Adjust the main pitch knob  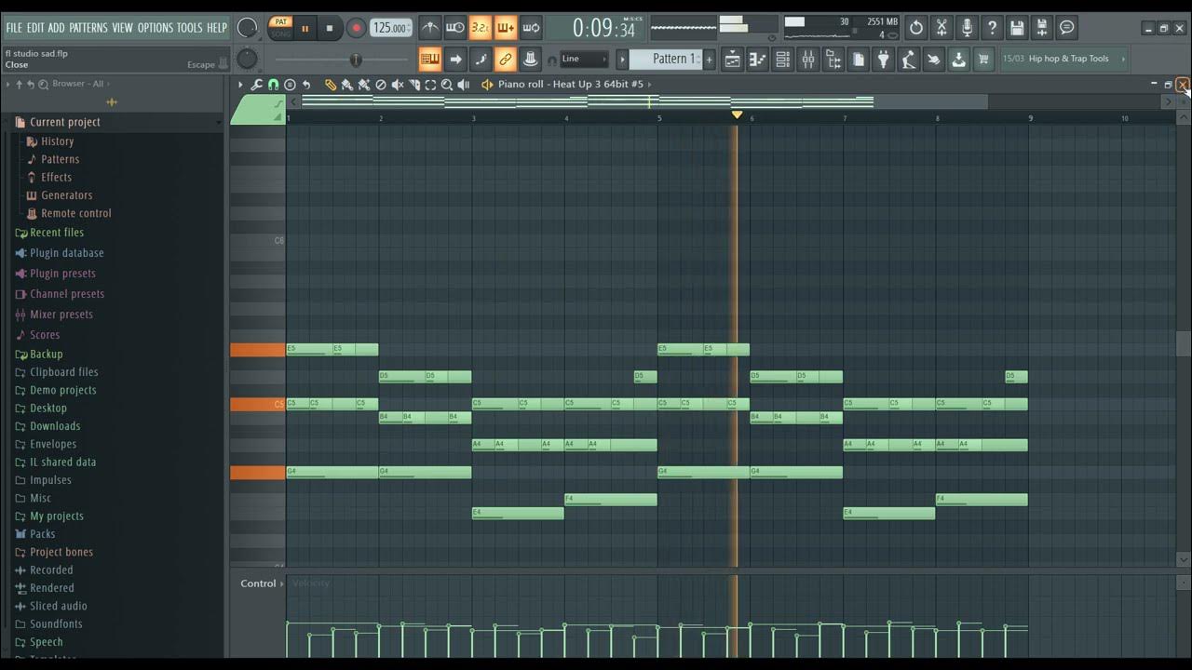(x=247, y=60)
